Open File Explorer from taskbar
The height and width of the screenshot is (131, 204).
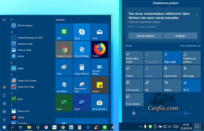(29, 127)
